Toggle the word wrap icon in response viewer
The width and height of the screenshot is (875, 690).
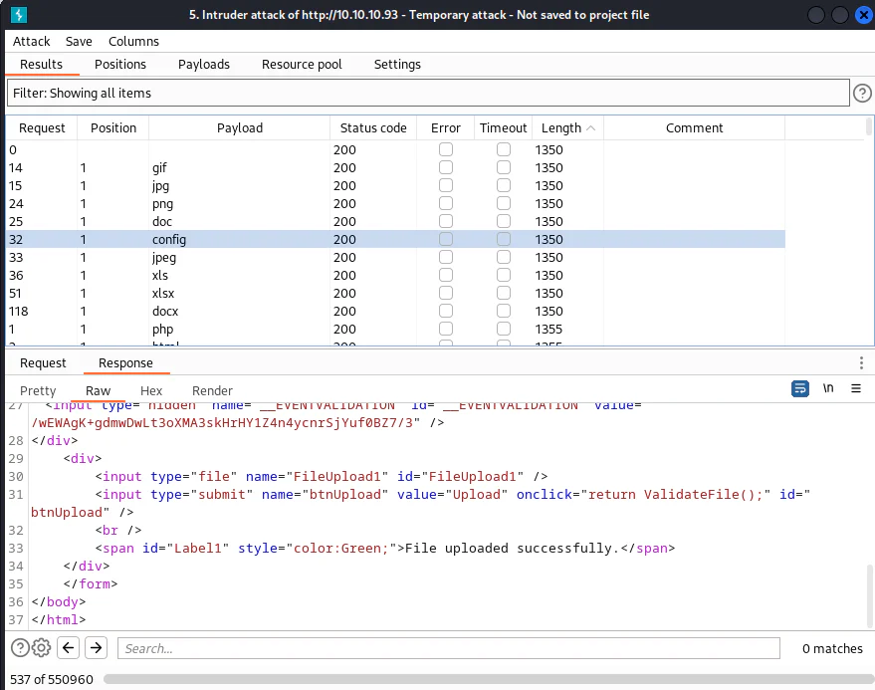tap(800, 388)
